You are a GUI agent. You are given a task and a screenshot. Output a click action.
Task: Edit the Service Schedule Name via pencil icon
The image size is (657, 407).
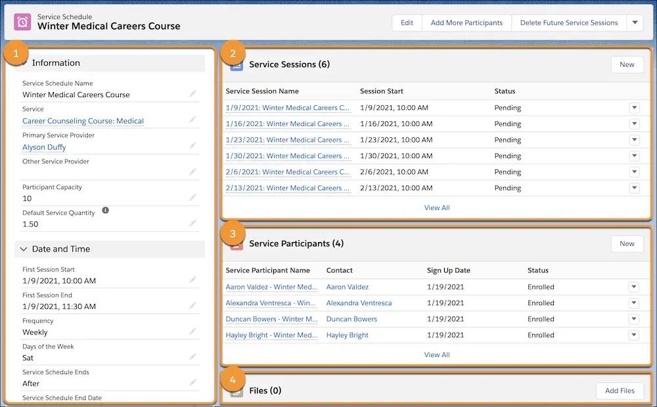coord(193,92)
